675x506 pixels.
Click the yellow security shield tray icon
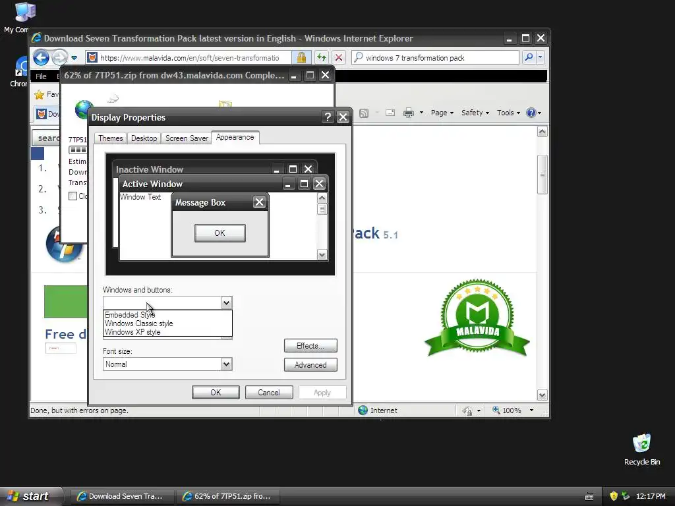[x=614, y=496]
